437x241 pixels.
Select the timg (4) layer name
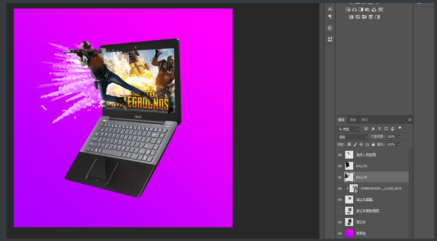(x=362, y=177)
